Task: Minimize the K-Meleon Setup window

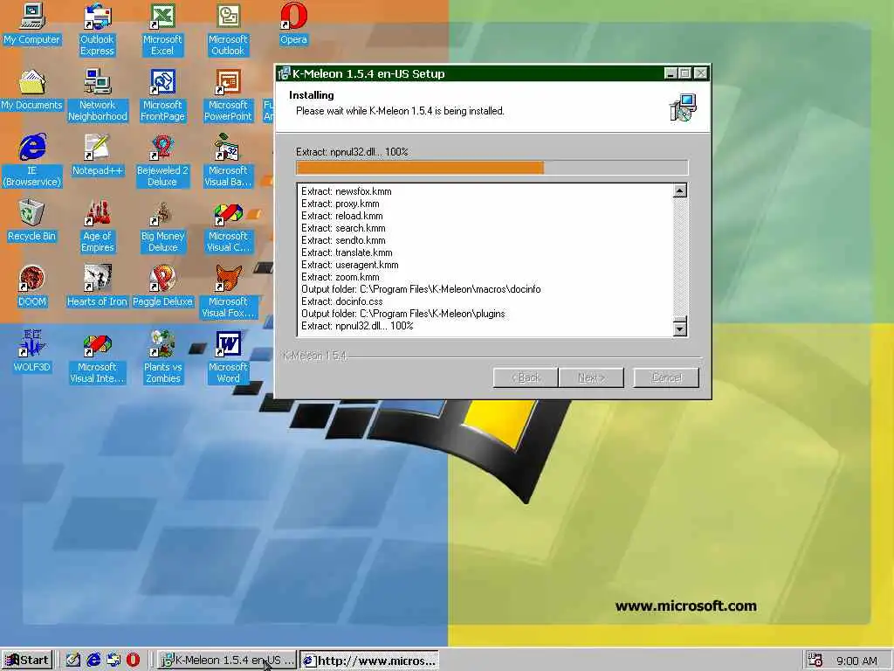Action: pyautogui.click(x=671, y=73)
